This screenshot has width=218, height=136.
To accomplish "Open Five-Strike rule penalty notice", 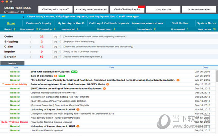I will point(103,80).
